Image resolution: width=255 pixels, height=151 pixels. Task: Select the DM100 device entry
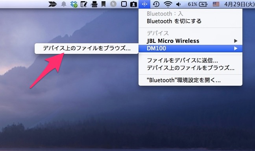click(190, 48)
